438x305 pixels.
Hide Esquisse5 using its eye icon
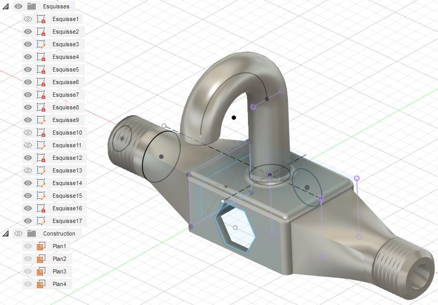[x=28, y=69]
